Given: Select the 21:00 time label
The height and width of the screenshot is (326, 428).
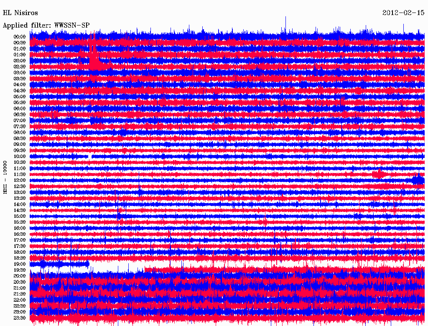Looking at the screenshot, I should 20,288.
